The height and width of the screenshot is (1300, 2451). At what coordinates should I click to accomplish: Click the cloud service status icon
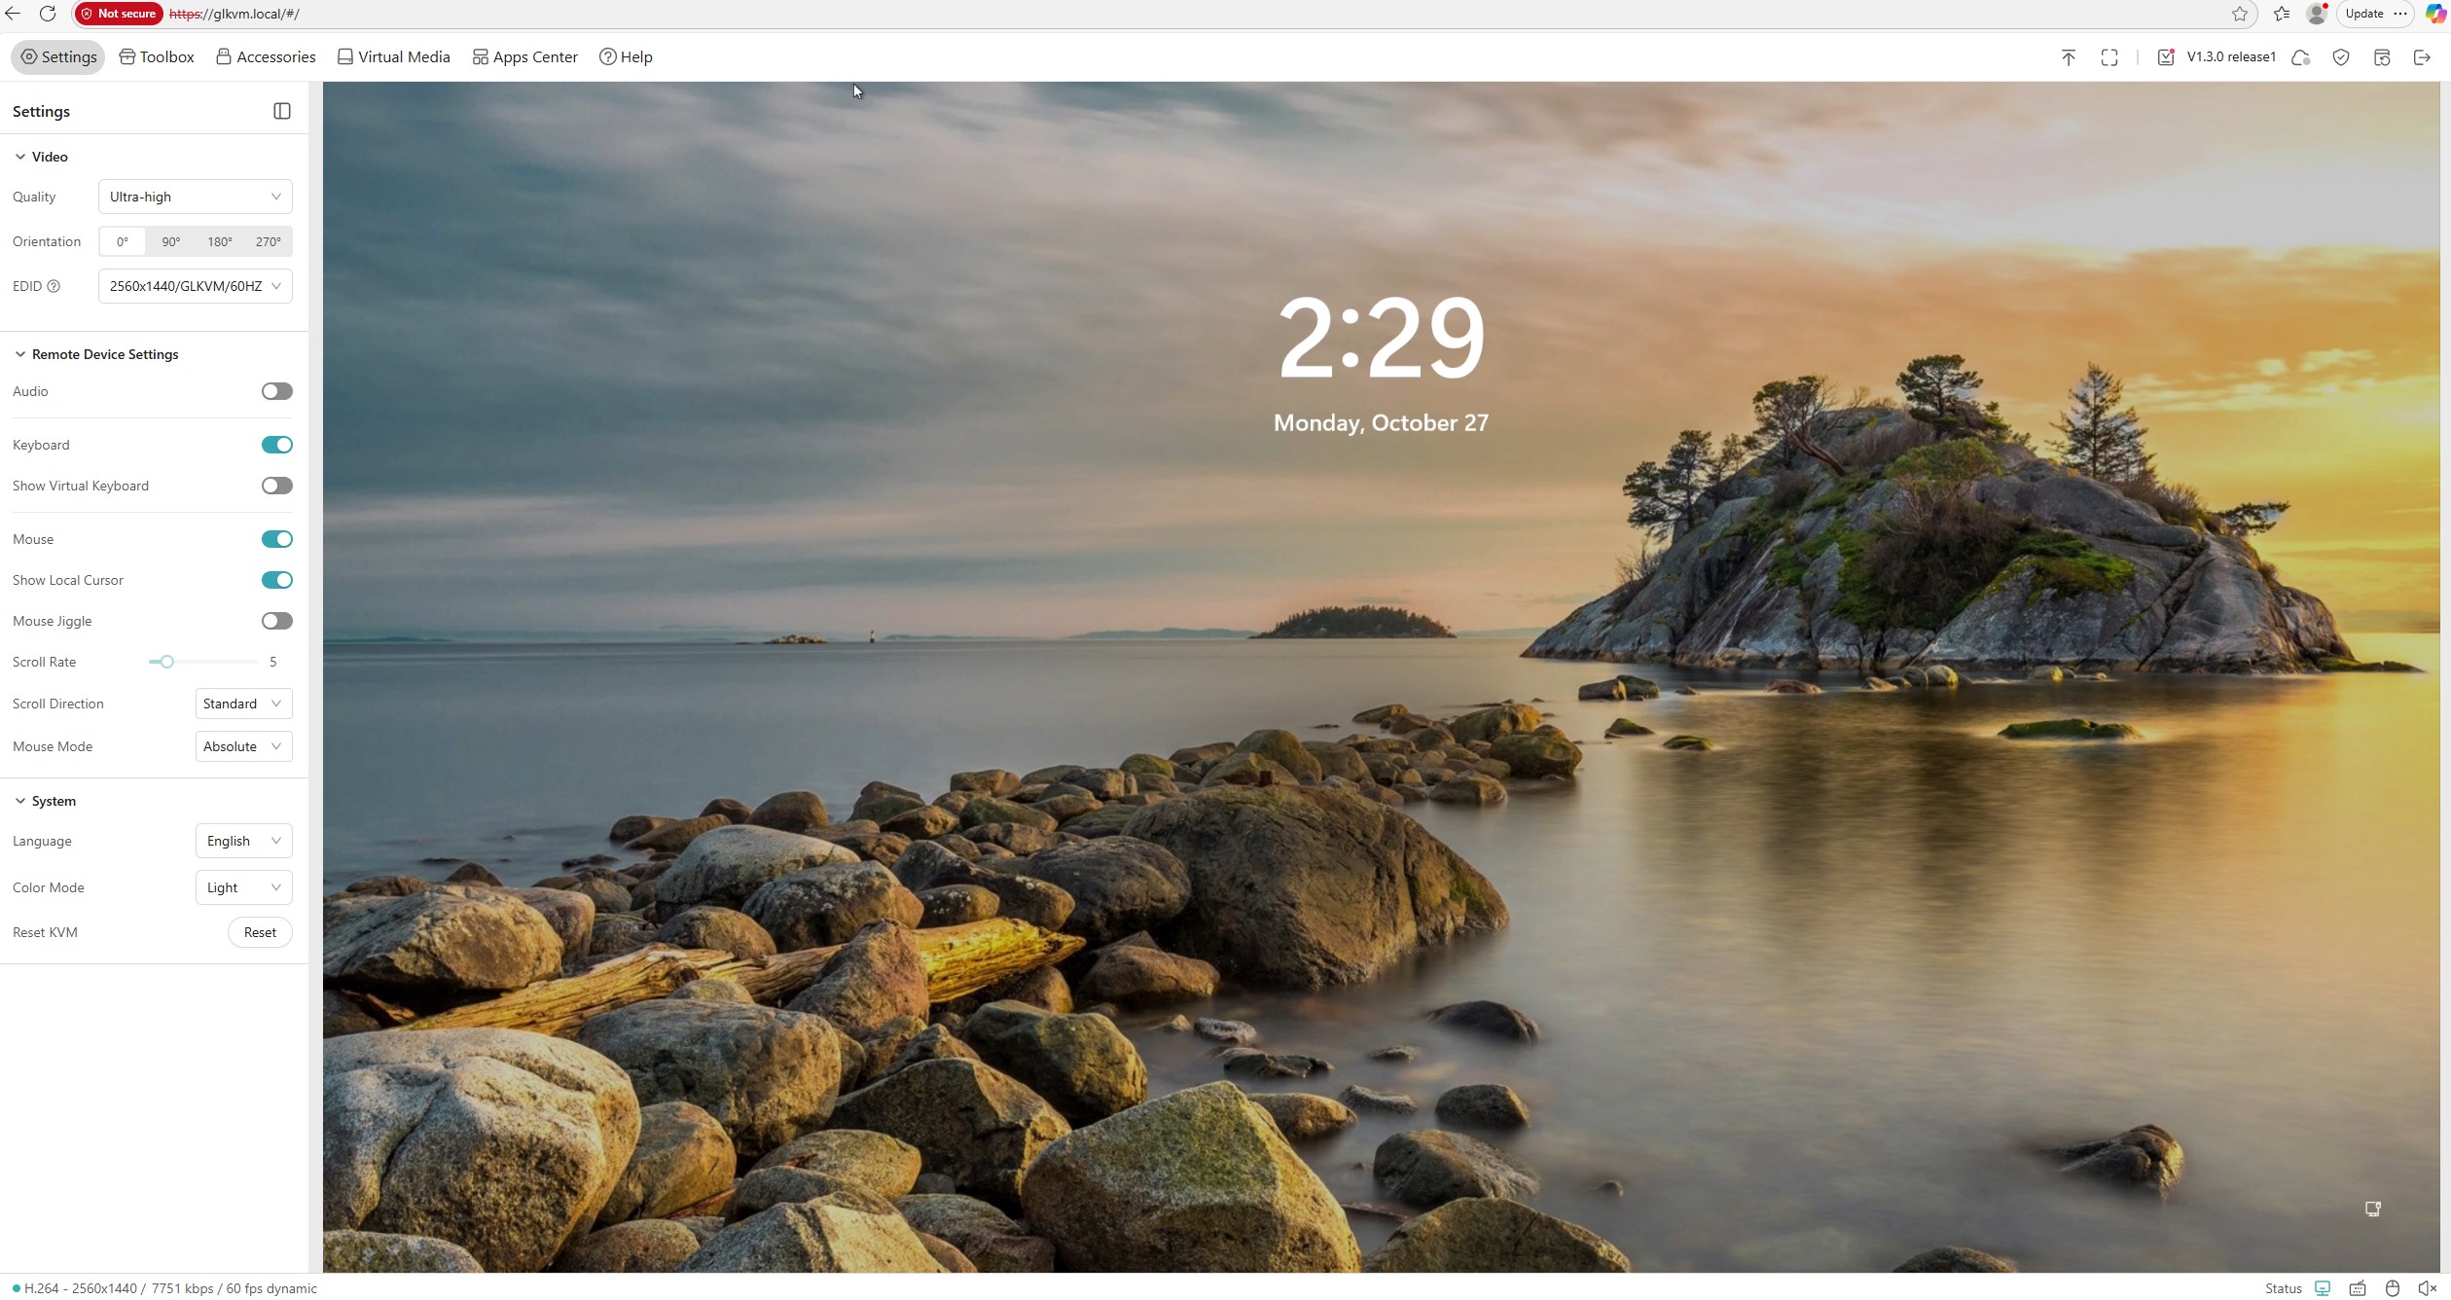tap(2300, 57)
